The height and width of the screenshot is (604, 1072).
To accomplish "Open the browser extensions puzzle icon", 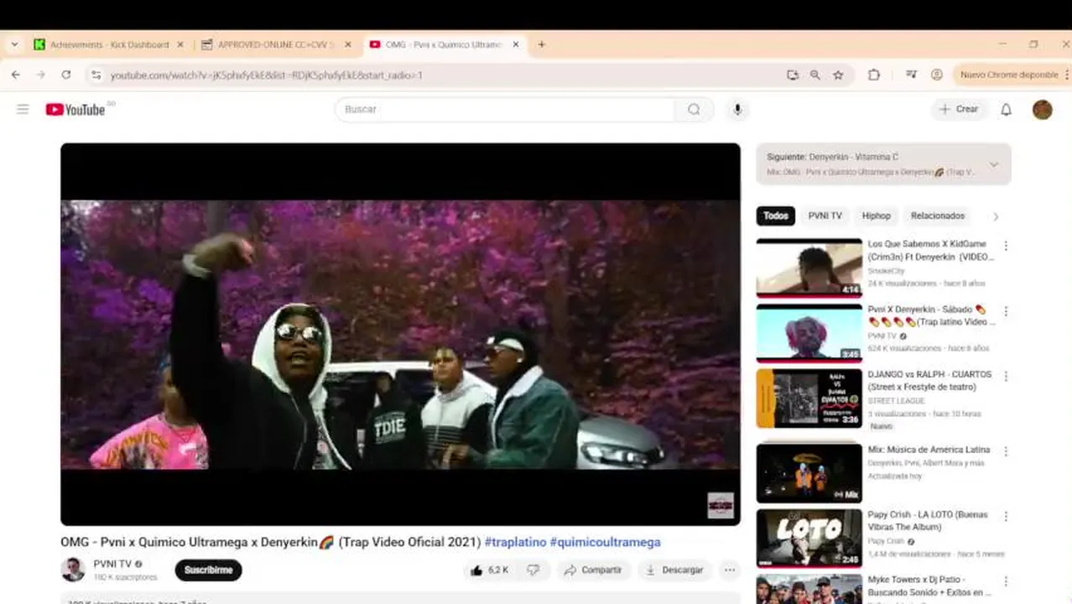I will 873,75.
